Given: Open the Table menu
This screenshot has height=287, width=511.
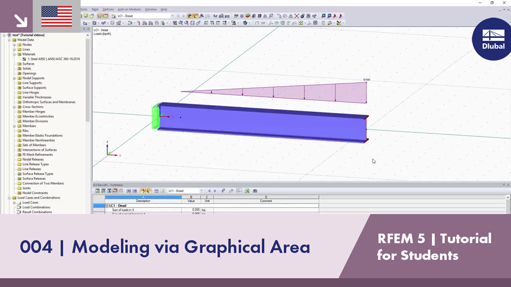Looking at the screenshot, I should click(x=95, y=9).
